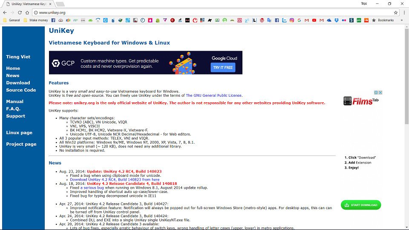Expand the bookmarks bar overflow chevron
The width and height of the screenshot is (409, 230).
click(x=402, y=20)
